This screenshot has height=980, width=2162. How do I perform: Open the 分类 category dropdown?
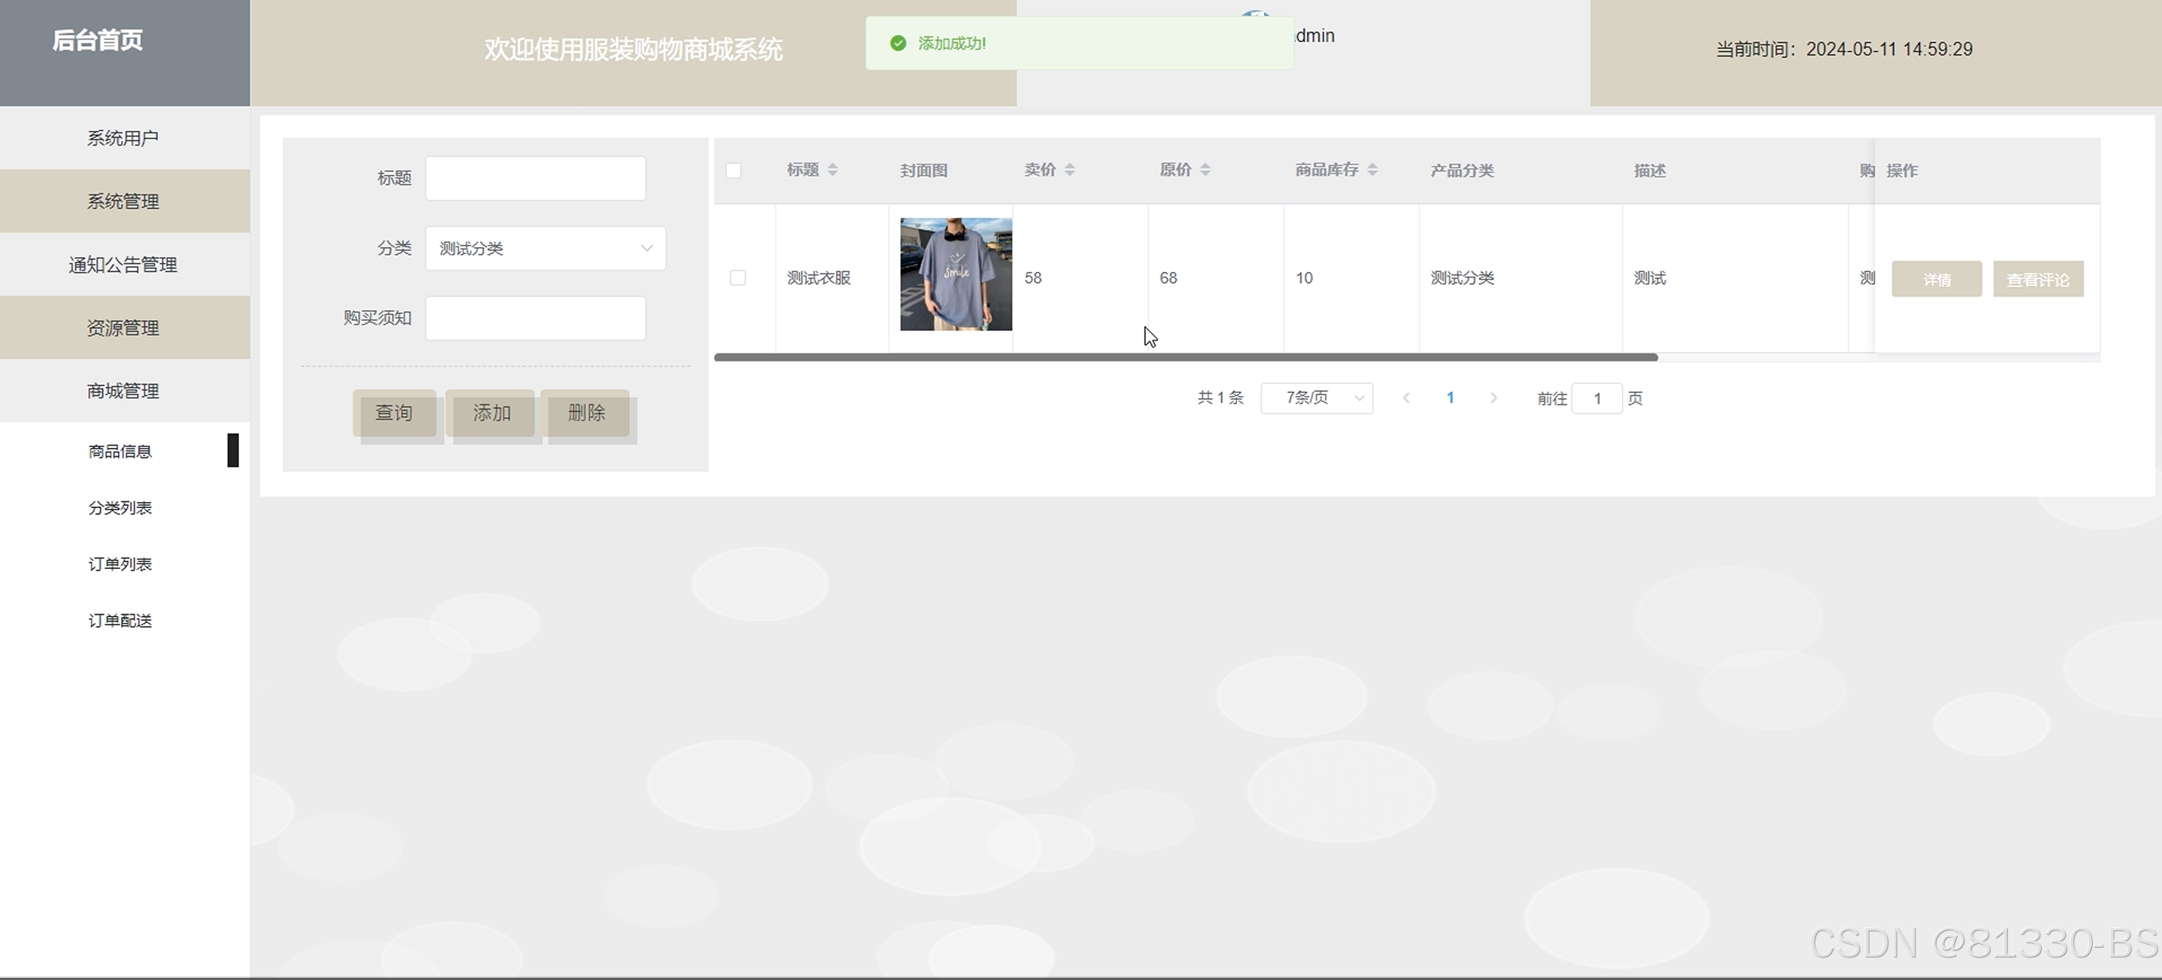tap(545, 248)
